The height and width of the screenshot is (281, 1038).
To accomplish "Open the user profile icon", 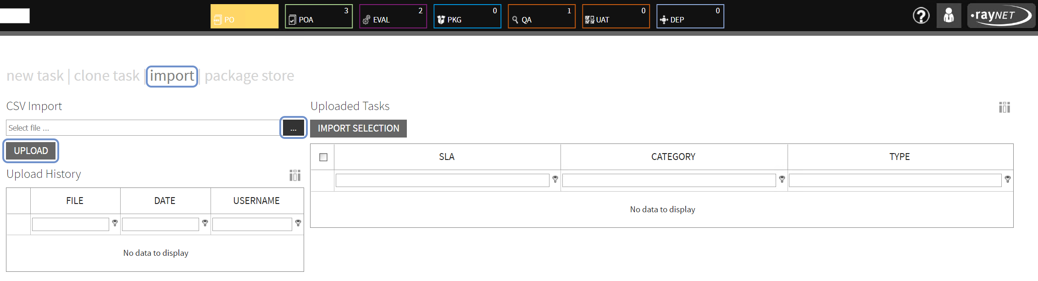I will [949, 16].
